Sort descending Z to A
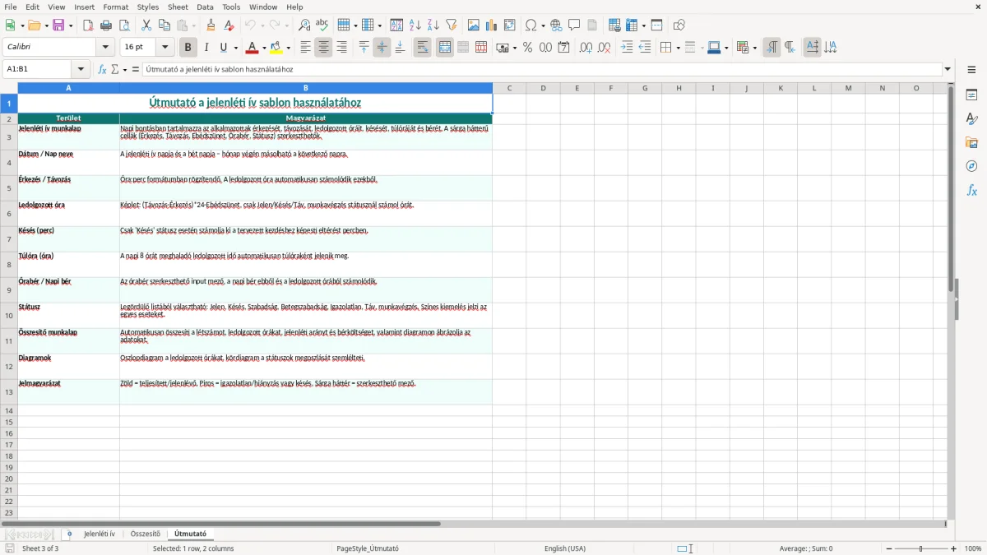This screenshot has height=555, width=987. tap(433, 25)
